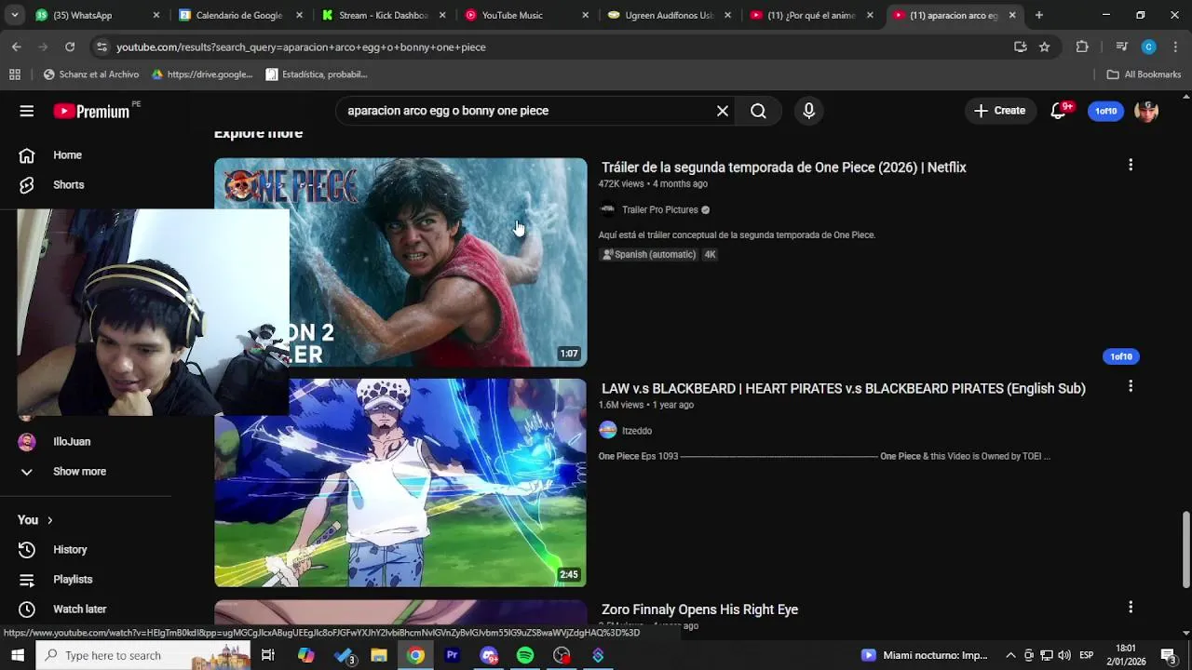
Task: Open options menu for Netflix trailer video
Action: click(x=1131, y=165)
